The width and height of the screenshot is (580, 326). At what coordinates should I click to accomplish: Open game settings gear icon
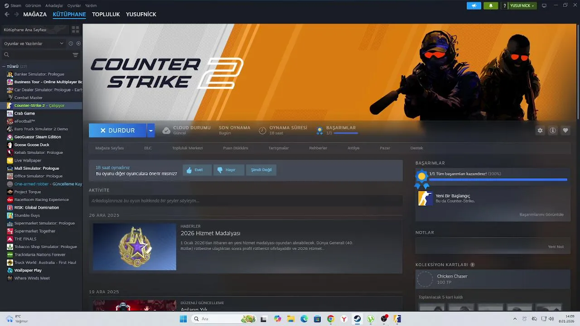540,130
